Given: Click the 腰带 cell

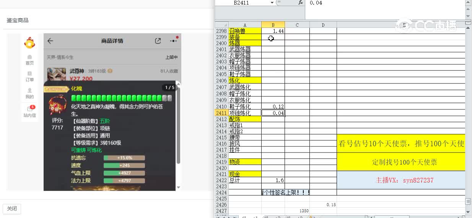Looking at the screenshot, I should pyautogui.click(x=245, y=138).
